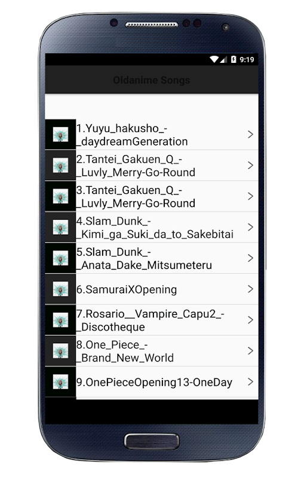Tap thumbnail next to 8.One_Piece Brand_New_World
The width and height of the screenshot is (292, 479).
60,351
